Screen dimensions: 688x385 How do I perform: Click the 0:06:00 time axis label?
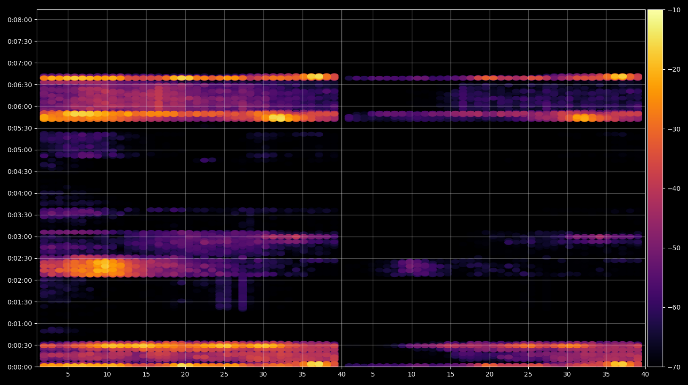pyautogui.click(x=20, y=106)
